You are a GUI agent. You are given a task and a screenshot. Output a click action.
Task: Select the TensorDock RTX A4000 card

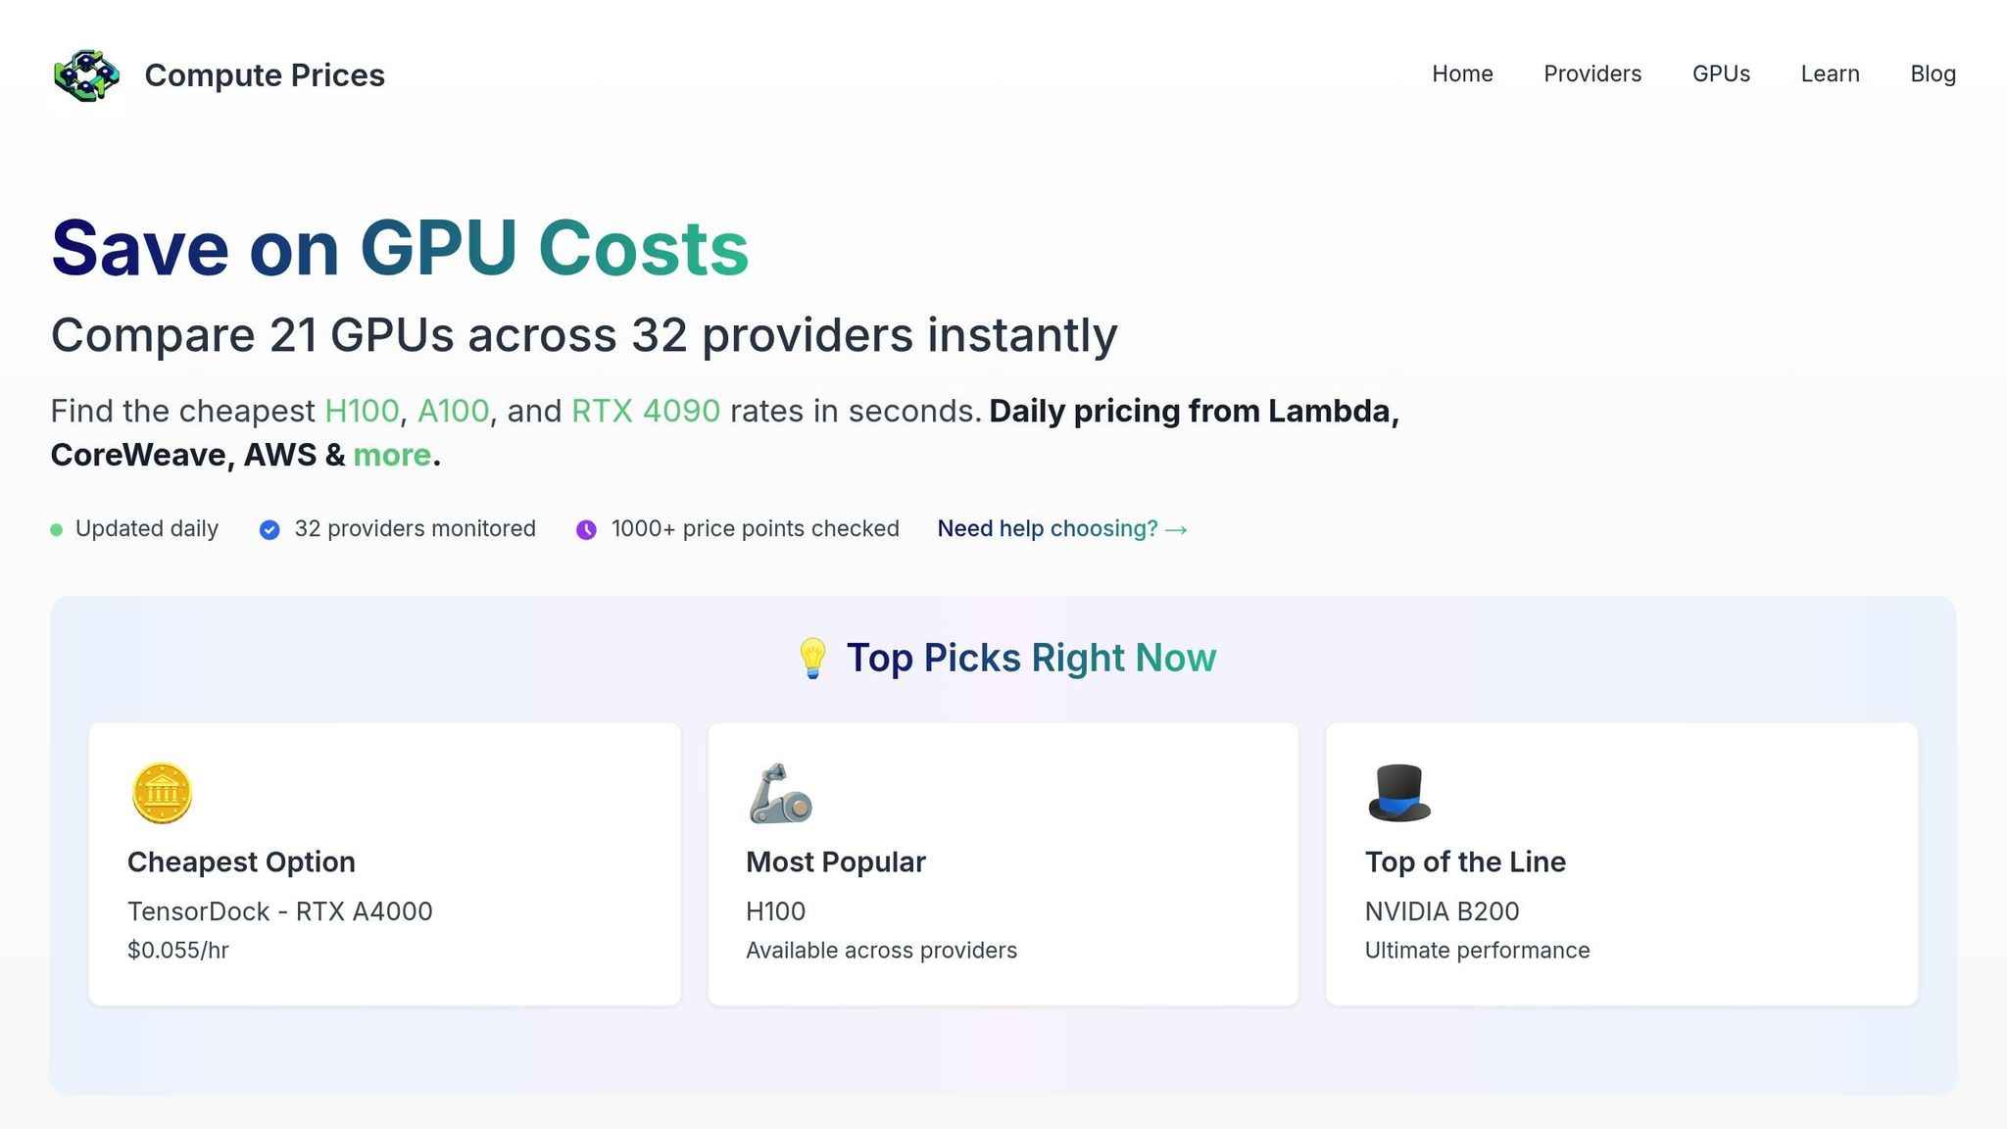384,862
